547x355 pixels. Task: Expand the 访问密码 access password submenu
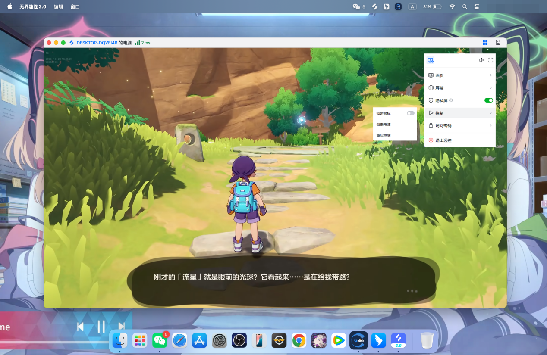pos(459,125)
